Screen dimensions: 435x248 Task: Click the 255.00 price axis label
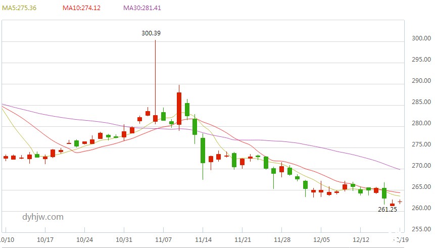click(420, 229)
